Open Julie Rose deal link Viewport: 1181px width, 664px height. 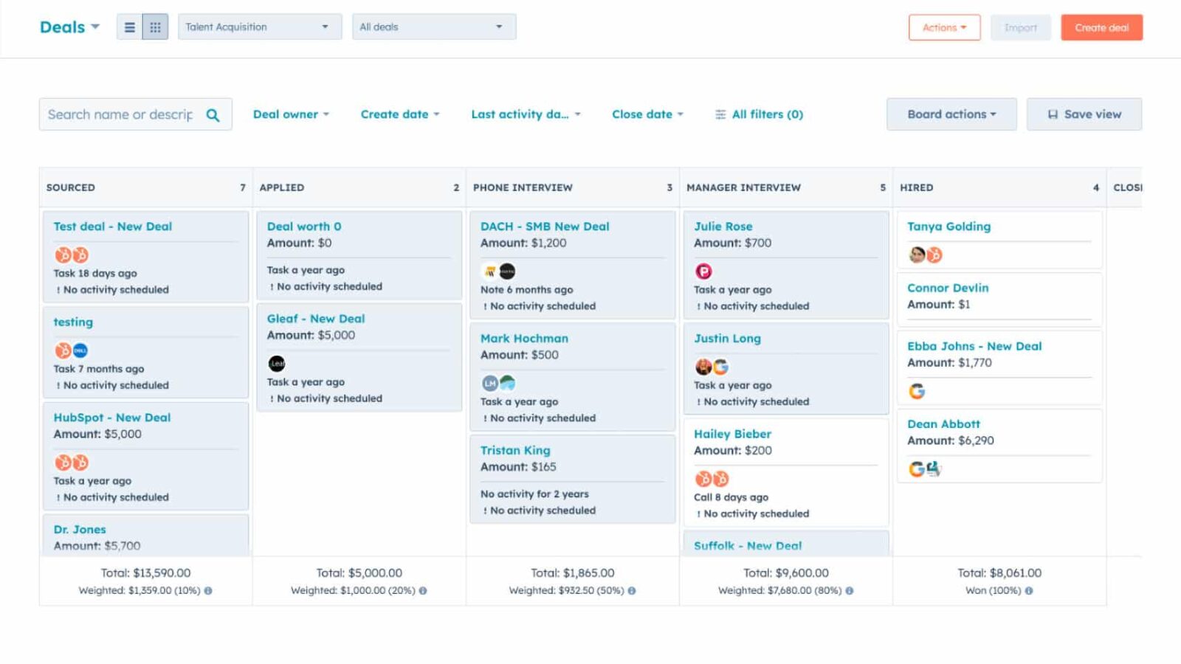723,226
